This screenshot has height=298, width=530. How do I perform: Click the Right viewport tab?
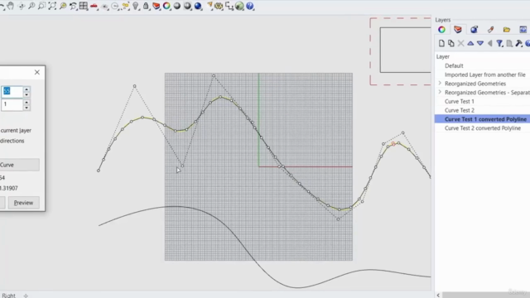8,296
